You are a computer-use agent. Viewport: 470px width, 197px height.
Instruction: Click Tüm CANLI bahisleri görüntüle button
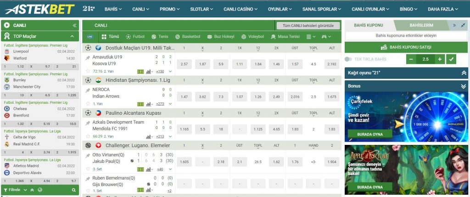[308, 26]
